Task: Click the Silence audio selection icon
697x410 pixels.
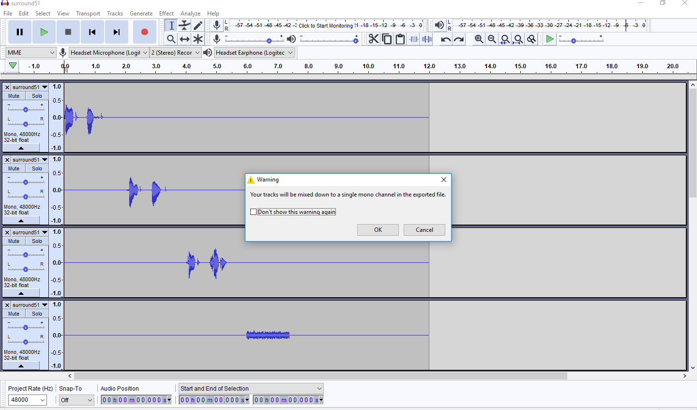Action: (x=426, y=39)
